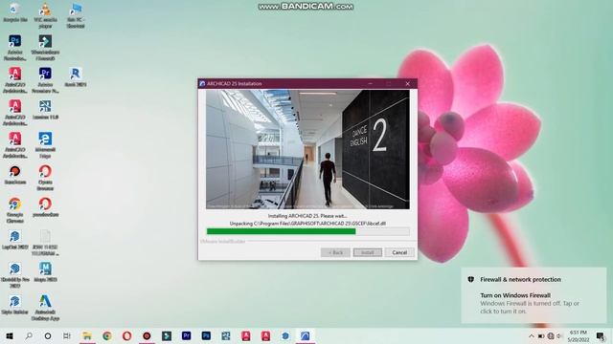Open SketchUp Pro 2021 desktop shortcut
The image size is (613, 344).
pyautogui.click(x=15, y=275)
